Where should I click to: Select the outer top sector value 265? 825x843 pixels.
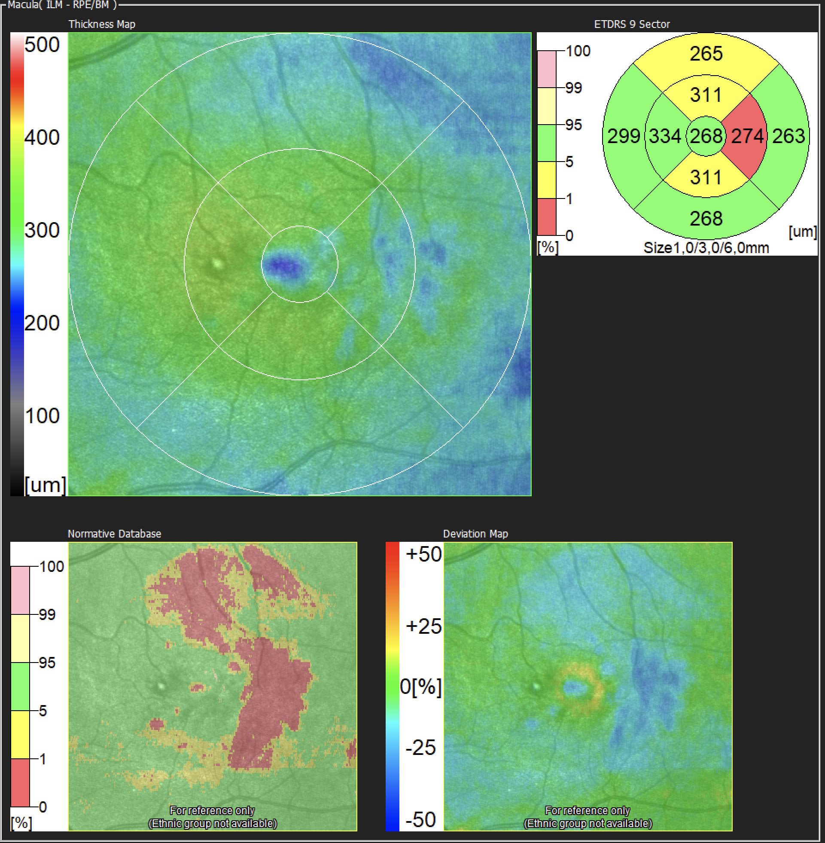point(706,54)
